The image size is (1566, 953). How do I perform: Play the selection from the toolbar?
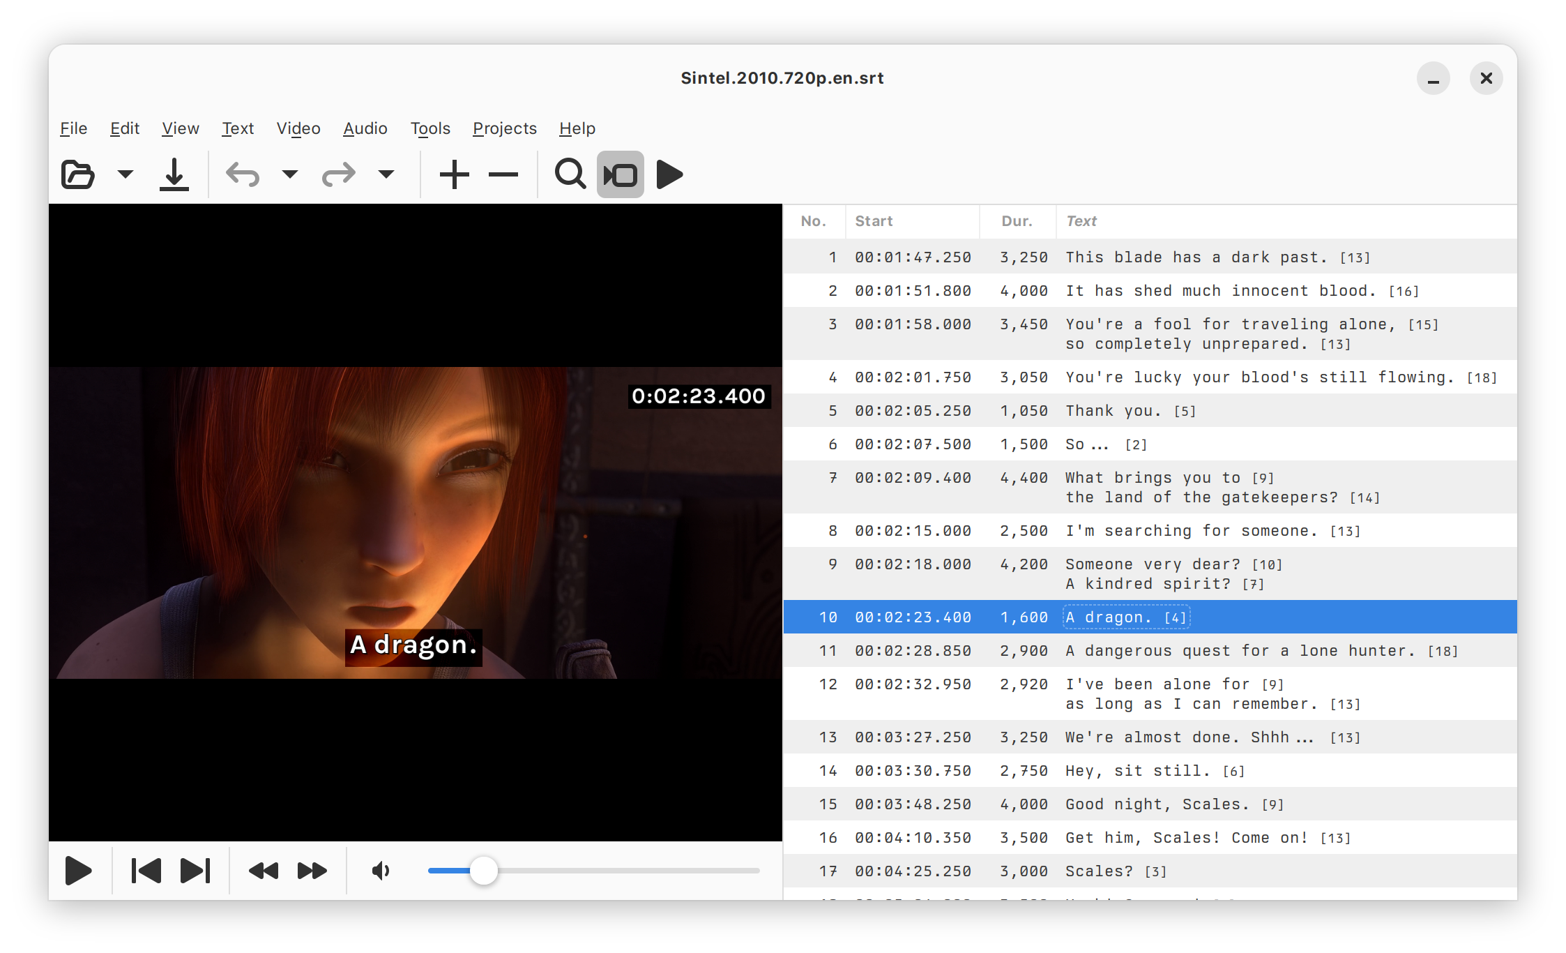tap(669, 174)
